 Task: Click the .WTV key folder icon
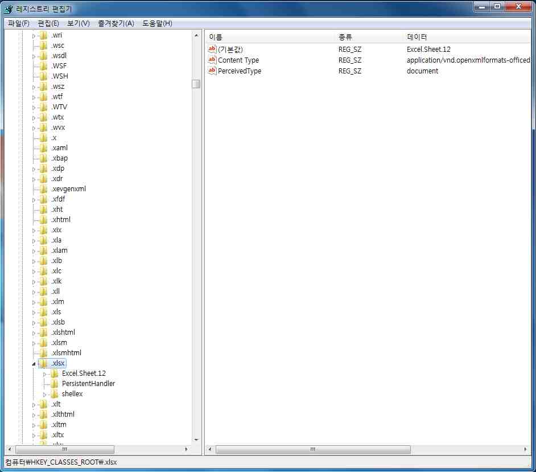tap(43, 106)
